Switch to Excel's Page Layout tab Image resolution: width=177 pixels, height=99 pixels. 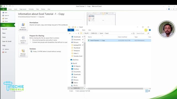[23, 9]
